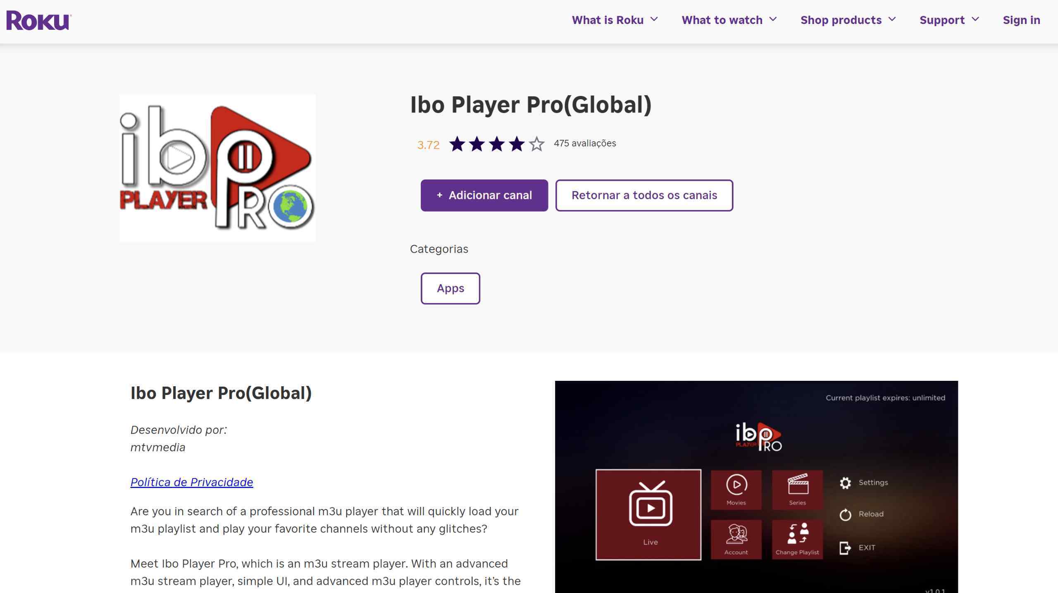Click the first rating star

tap(457, 144)
